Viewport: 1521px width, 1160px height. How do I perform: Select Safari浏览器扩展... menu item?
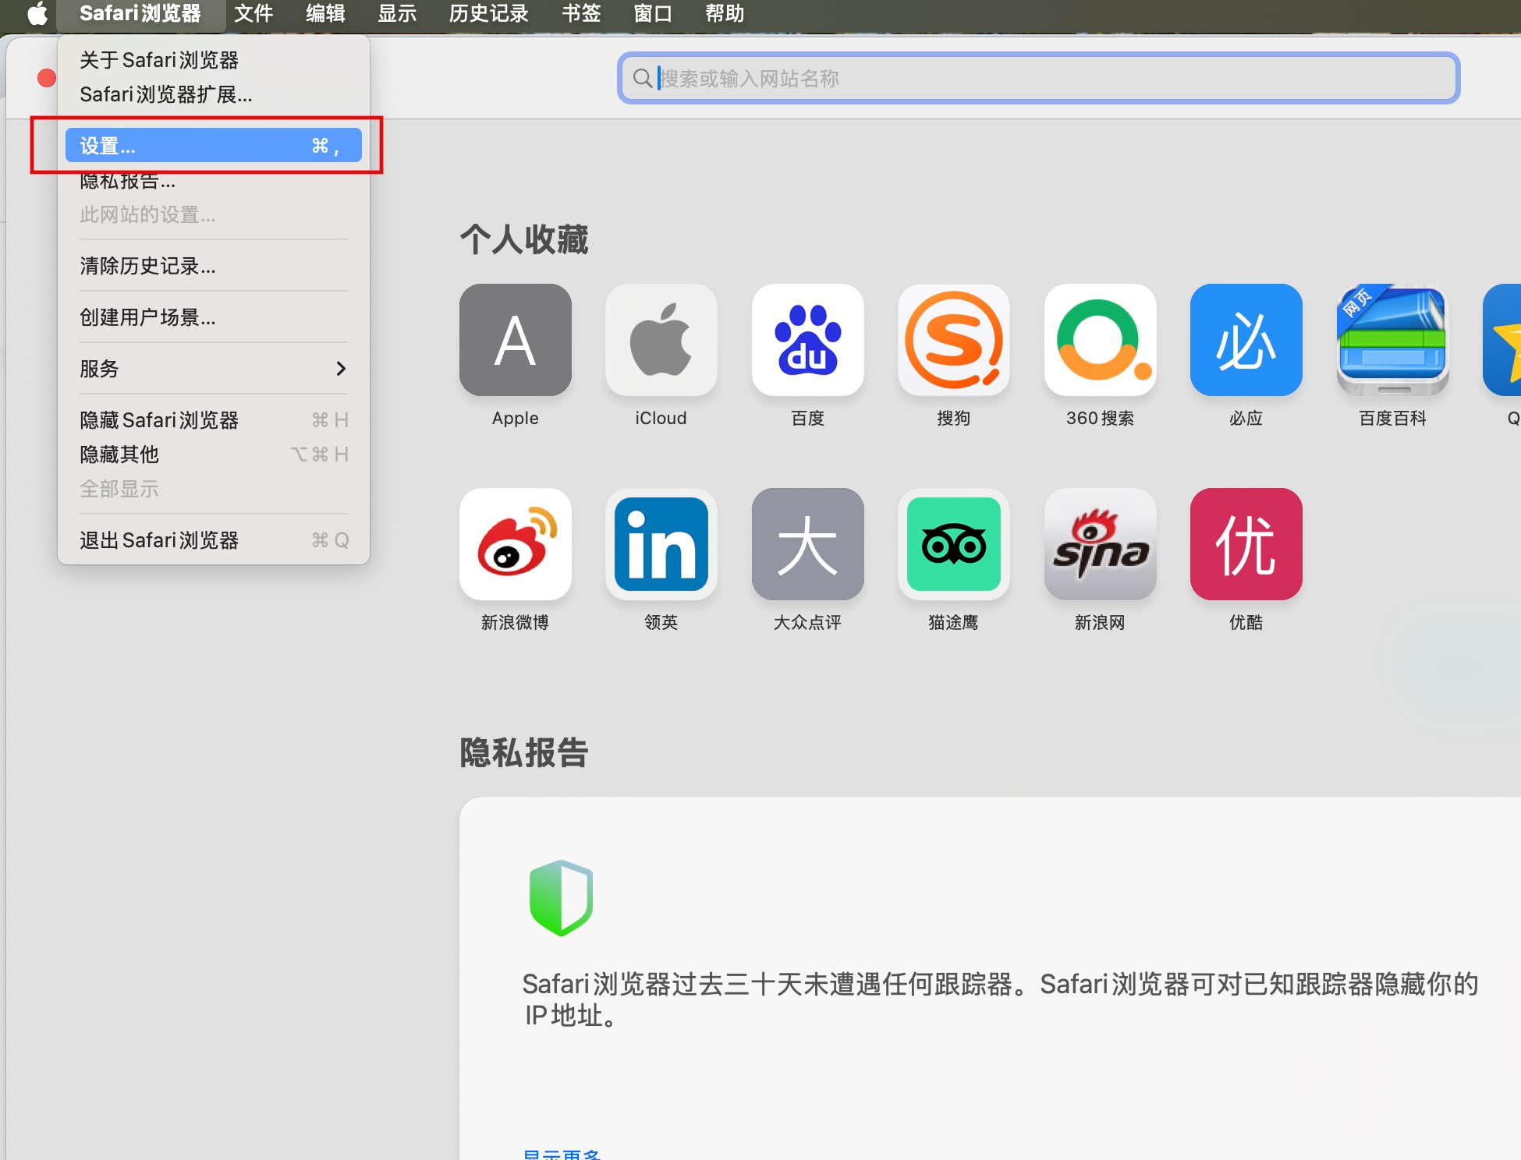(166, 94)
